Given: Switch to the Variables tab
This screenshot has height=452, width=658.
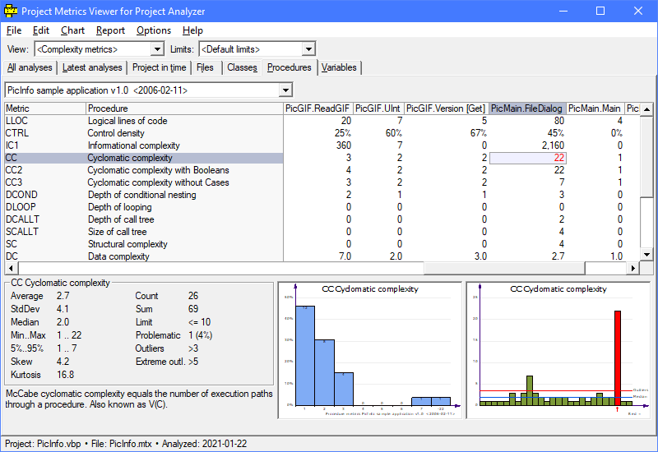Looking at the screenshot, I should pyautogui.click(x=339, y=67).
